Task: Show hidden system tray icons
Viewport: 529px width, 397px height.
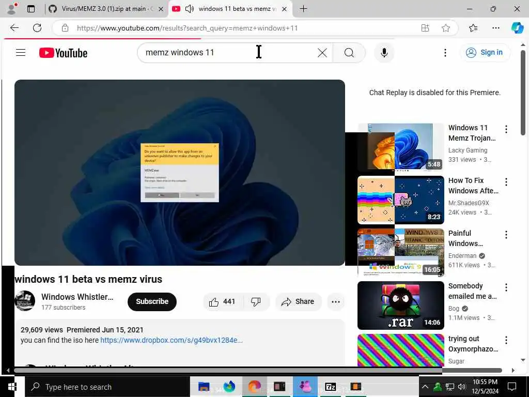Action: click(425, 387)
